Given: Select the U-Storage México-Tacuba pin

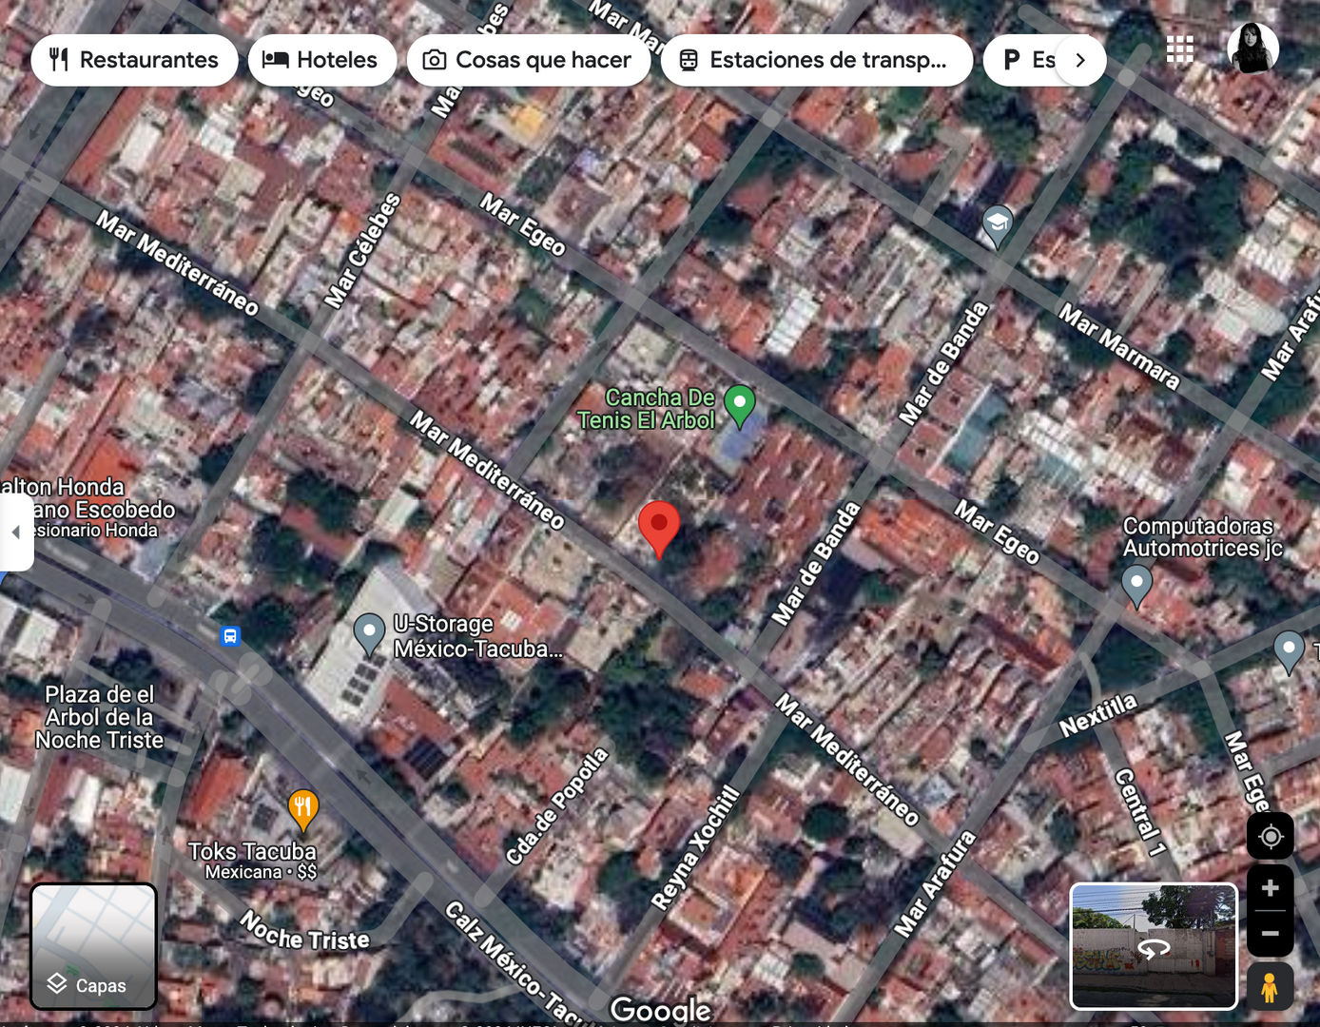Looking at the screenshot, I should click(369, 635).
